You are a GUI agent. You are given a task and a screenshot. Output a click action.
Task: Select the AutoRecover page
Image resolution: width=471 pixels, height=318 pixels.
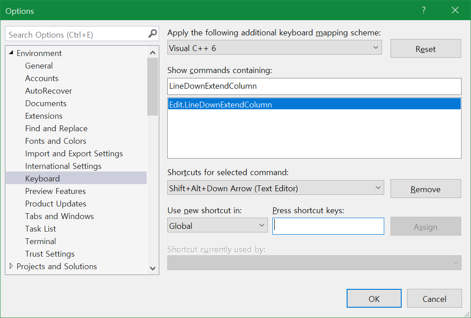tap(49, 91)
